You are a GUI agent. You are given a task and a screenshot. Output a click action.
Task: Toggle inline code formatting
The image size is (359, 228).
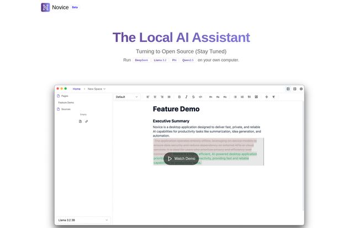pos(200,97)
